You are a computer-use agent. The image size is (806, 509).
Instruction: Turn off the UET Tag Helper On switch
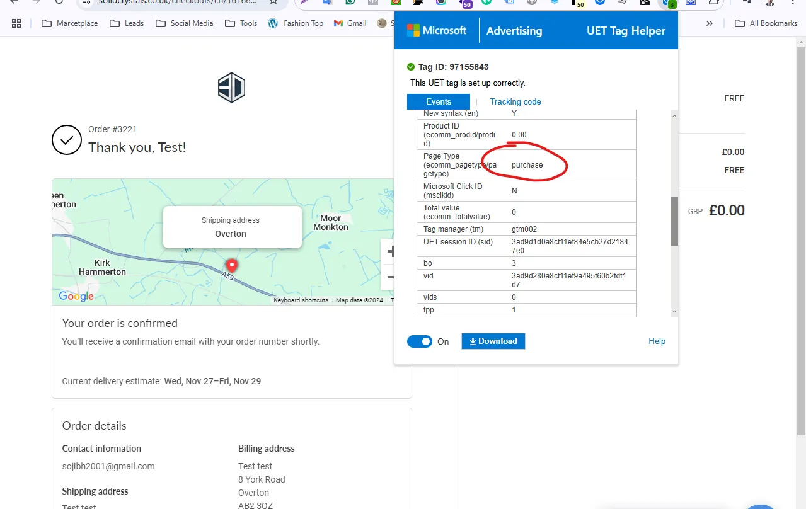coord(420,341)
